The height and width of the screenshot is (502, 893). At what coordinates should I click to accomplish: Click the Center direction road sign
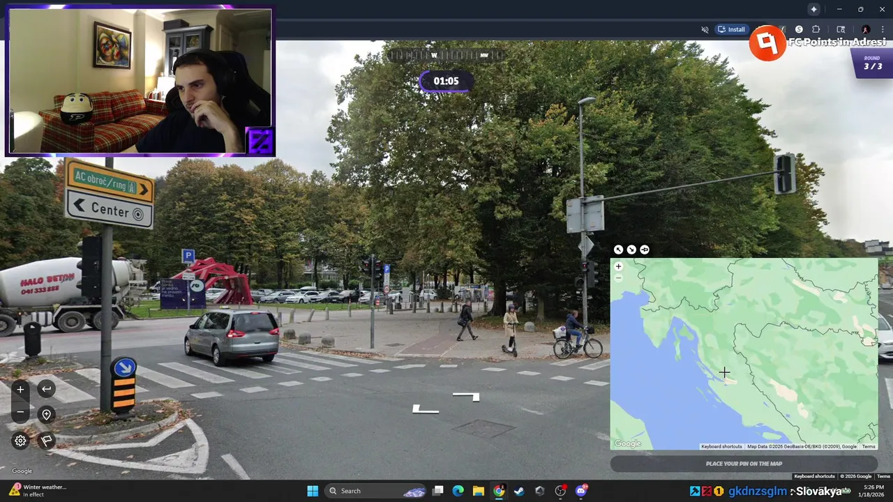pos(110,209)
